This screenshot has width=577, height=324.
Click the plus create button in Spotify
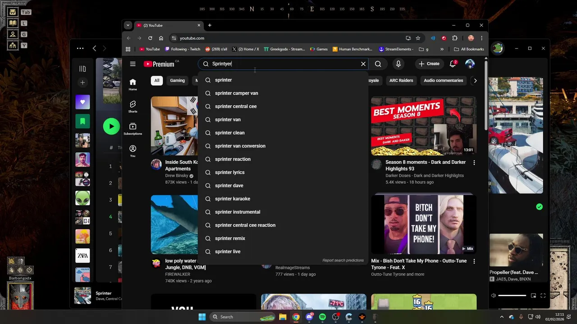(x=82, y=83)
